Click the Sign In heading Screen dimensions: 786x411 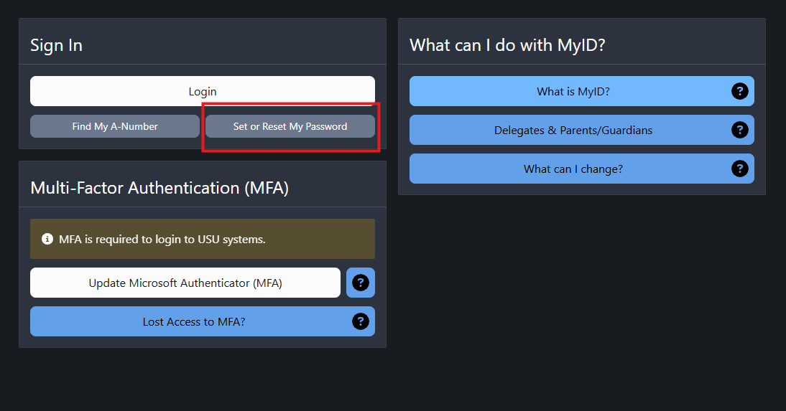56,46
